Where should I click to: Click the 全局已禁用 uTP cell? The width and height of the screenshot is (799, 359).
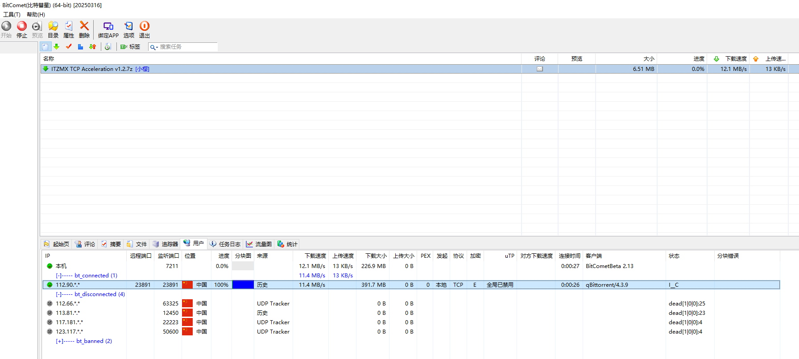point(500,285)
